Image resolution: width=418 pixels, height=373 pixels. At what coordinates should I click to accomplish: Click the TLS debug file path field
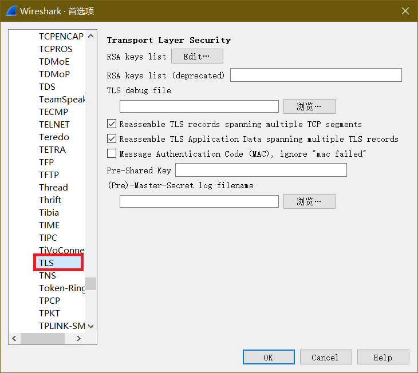[x=199, y=106]
